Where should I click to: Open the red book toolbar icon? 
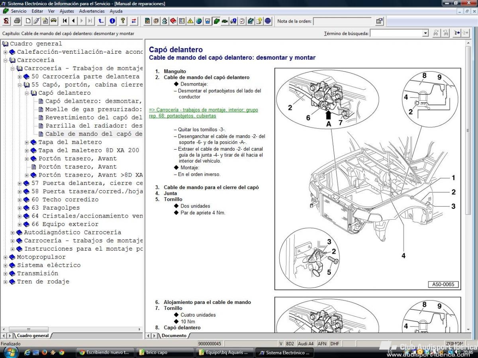point(173,21)
